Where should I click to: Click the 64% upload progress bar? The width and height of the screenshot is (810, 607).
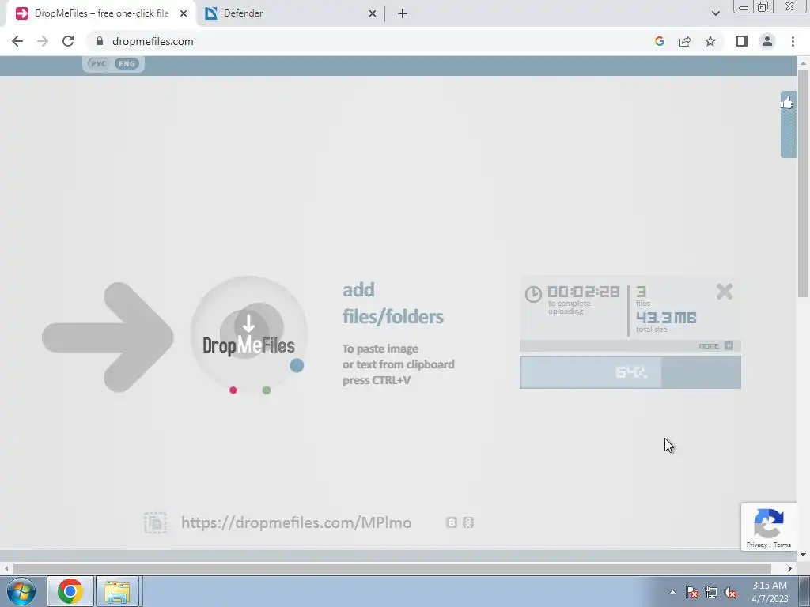(630, 372)
